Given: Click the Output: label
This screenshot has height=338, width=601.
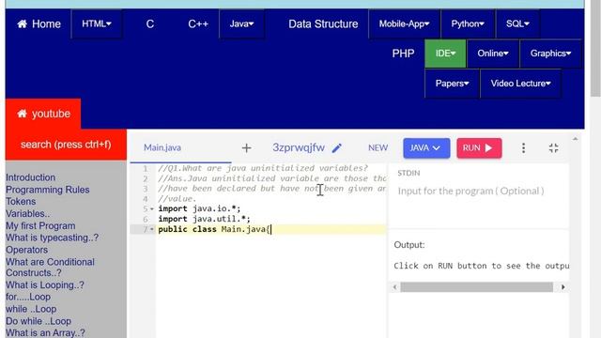Looking at the screenshot, I should [x=409, y=245].
